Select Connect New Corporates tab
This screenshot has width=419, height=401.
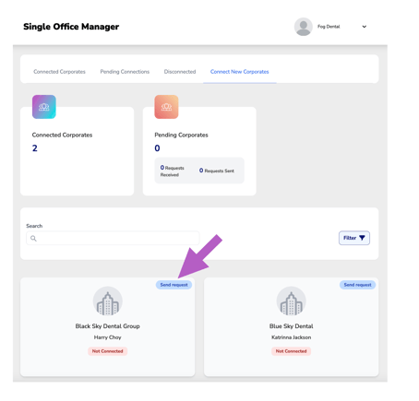tap(239, 72)
